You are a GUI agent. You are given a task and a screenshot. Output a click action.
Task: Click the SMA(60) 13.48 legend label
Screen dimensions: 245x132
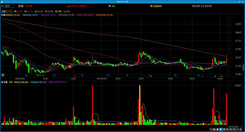(x=66, y=15)
